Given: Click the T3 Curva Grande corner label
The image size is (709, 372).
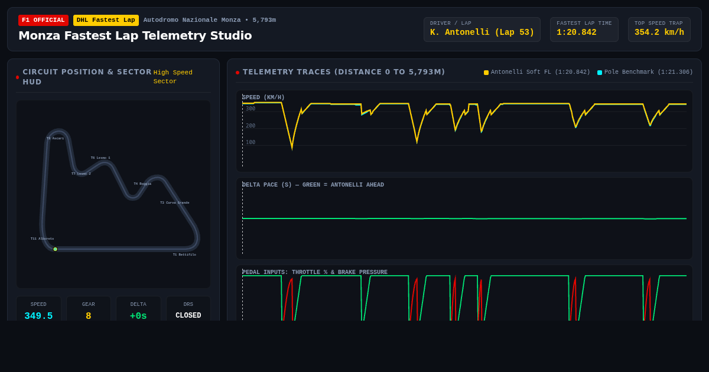Looking at the screenshot, I should coord(175,203).
